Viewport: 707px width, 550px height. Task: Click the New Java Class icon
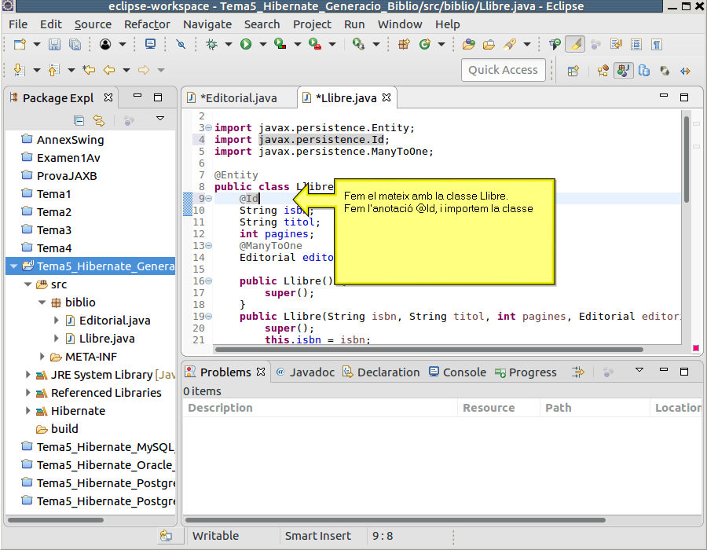click(x=425, y=45)
